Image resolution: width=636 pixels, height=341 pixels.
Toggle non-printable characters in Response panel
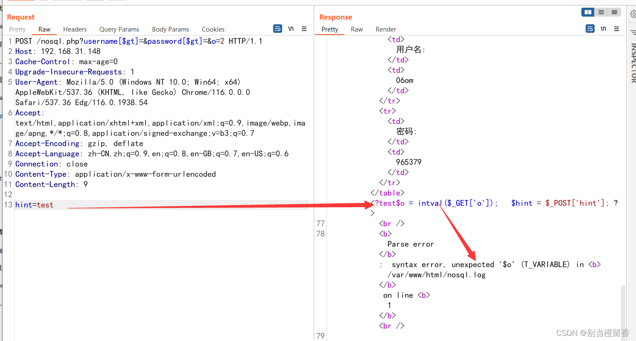pos(603,29)
